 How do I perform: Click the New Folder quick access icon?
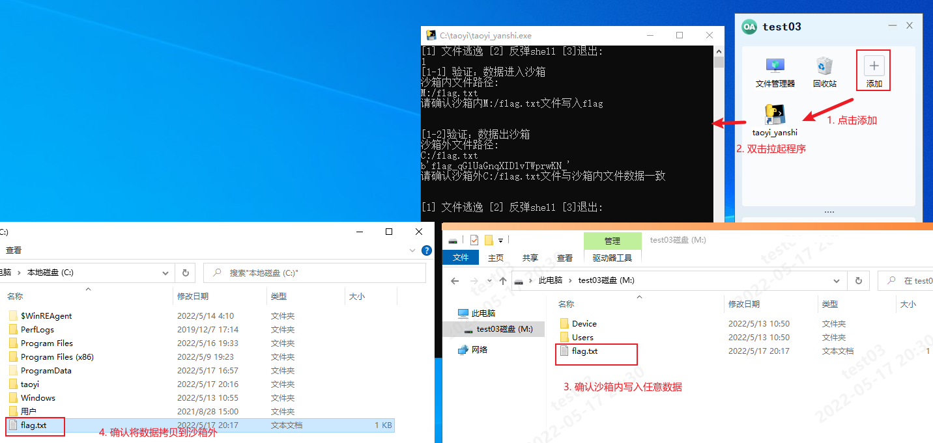tap(488, 240)
